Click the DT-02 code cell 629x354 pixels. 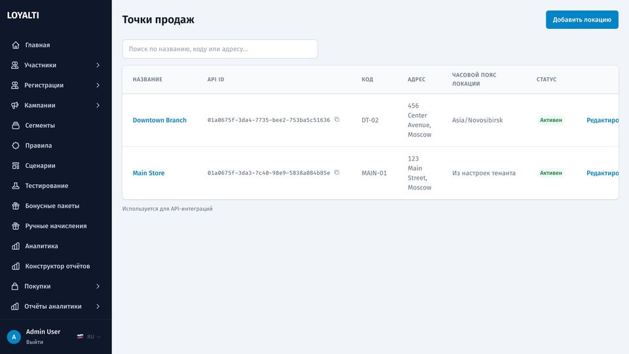pyautogui.click(x=370, y=120)
